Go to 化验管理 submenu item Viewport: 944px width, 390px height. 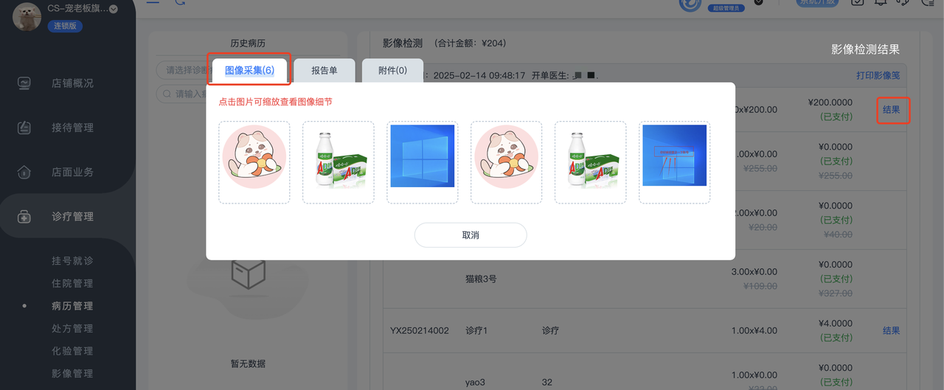(x=72, y=351)
